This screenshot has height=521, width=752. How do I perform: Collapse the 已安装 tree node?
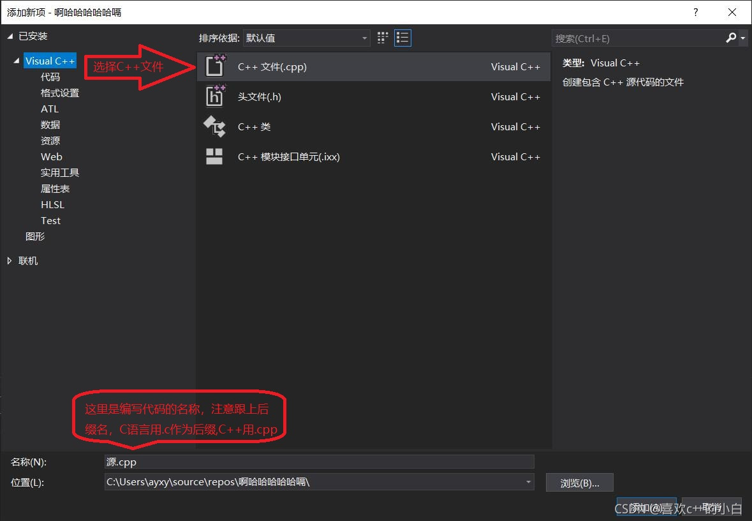[10, 36]
